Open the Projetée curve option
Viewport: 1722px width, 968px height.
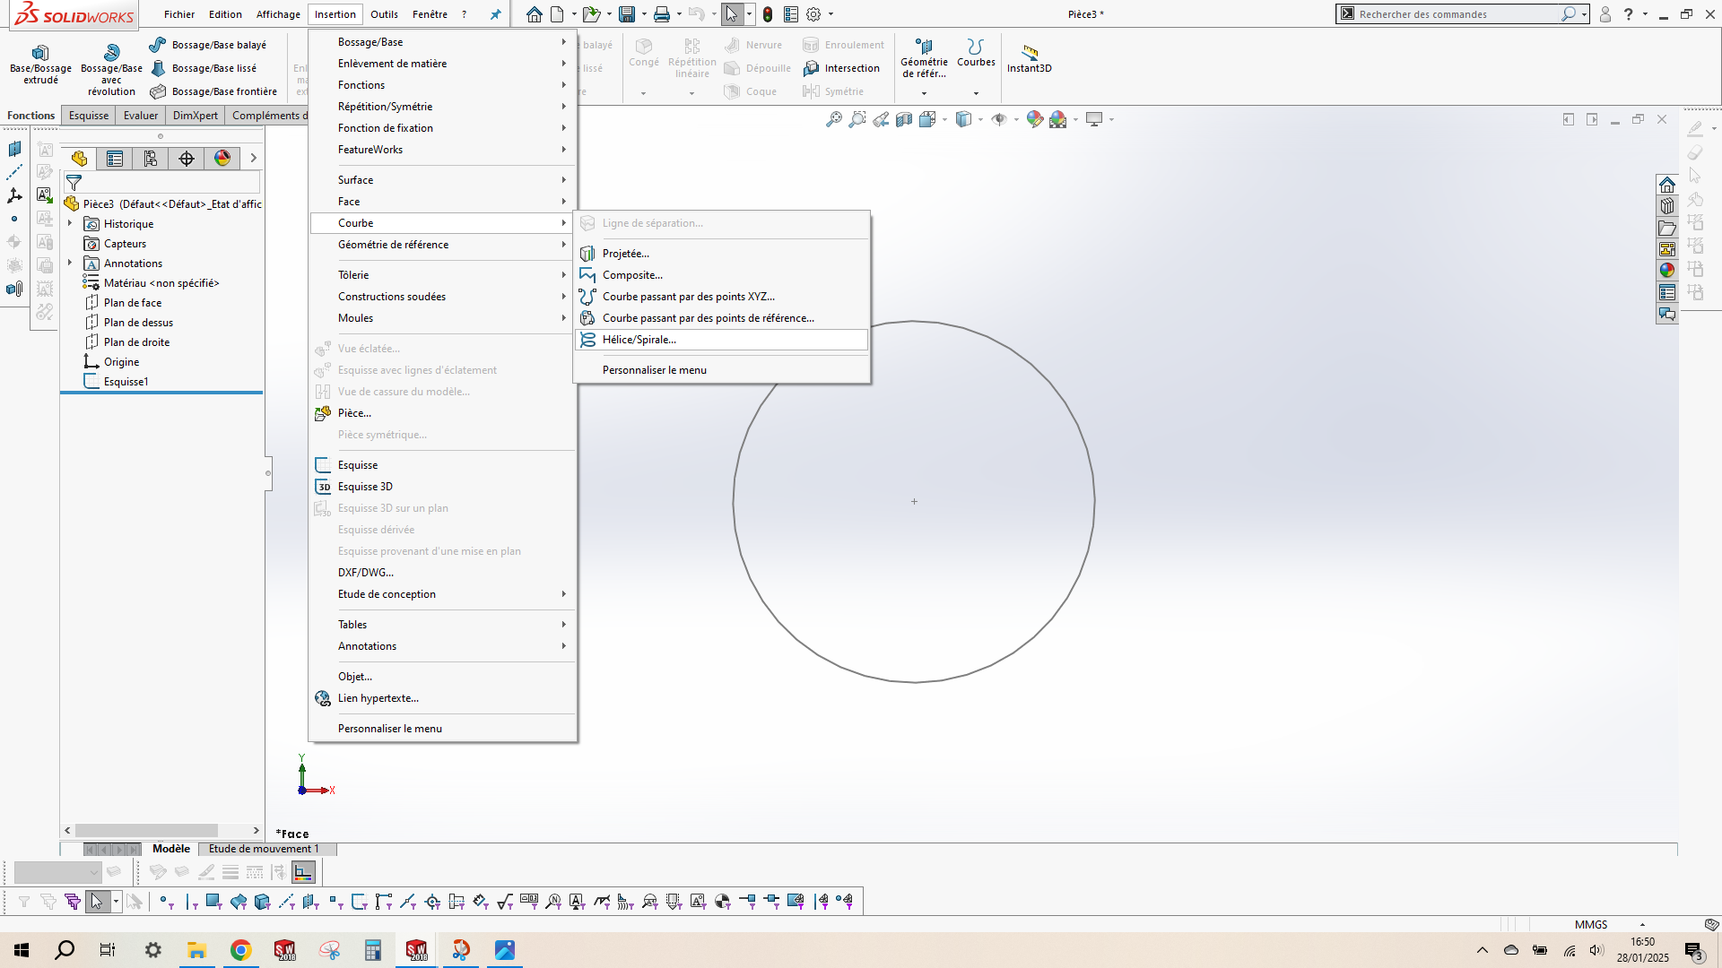pos(625,254)
